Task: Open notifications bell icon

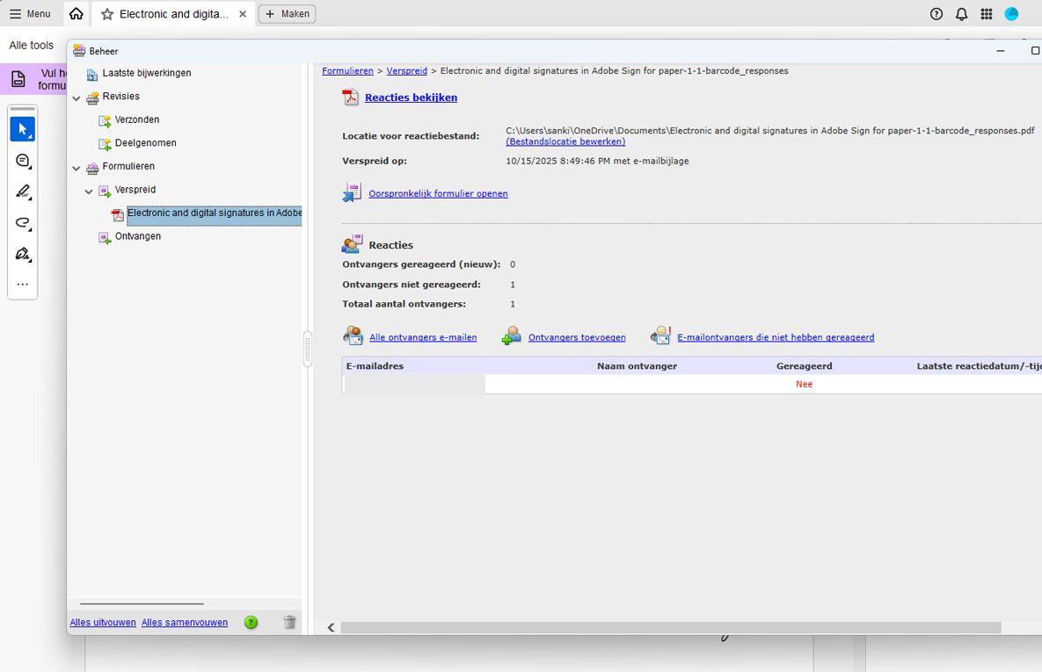Action: click(962, 14)
